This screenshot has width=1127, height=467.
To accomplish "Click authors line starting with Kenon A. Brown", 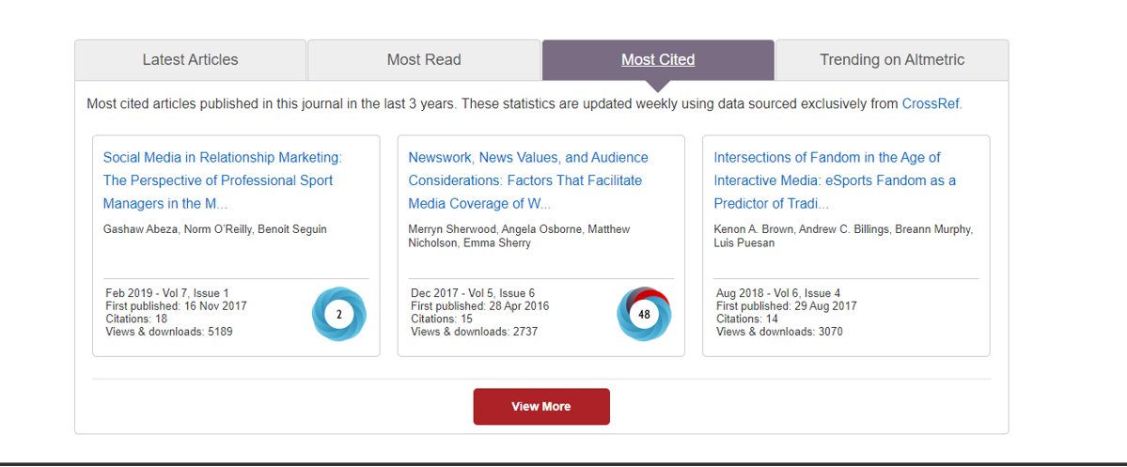I will pyautogui.click(x=843, y=237).
